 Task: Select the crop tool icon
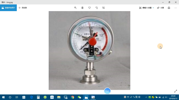[103, 8]
